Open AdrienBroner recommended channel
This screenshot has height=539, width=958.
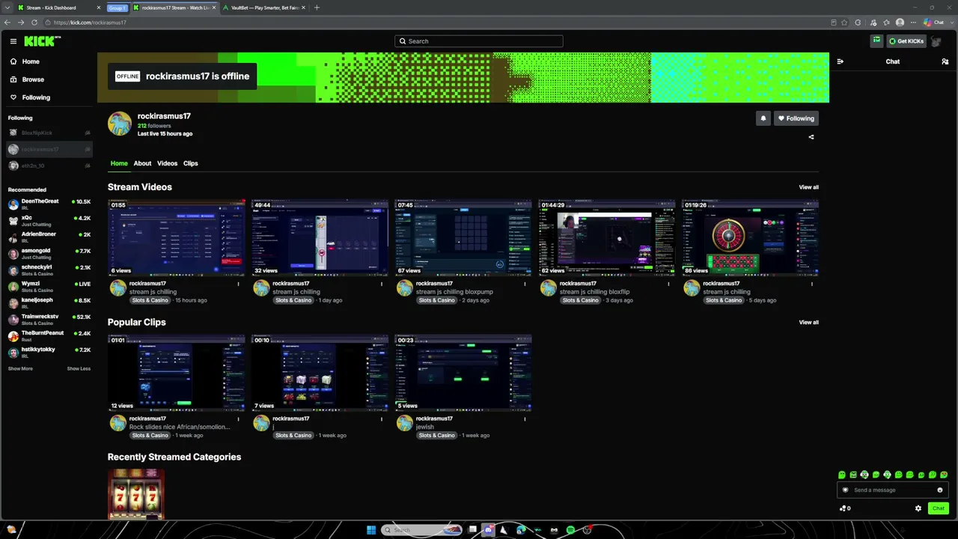(x=49, y=236)
